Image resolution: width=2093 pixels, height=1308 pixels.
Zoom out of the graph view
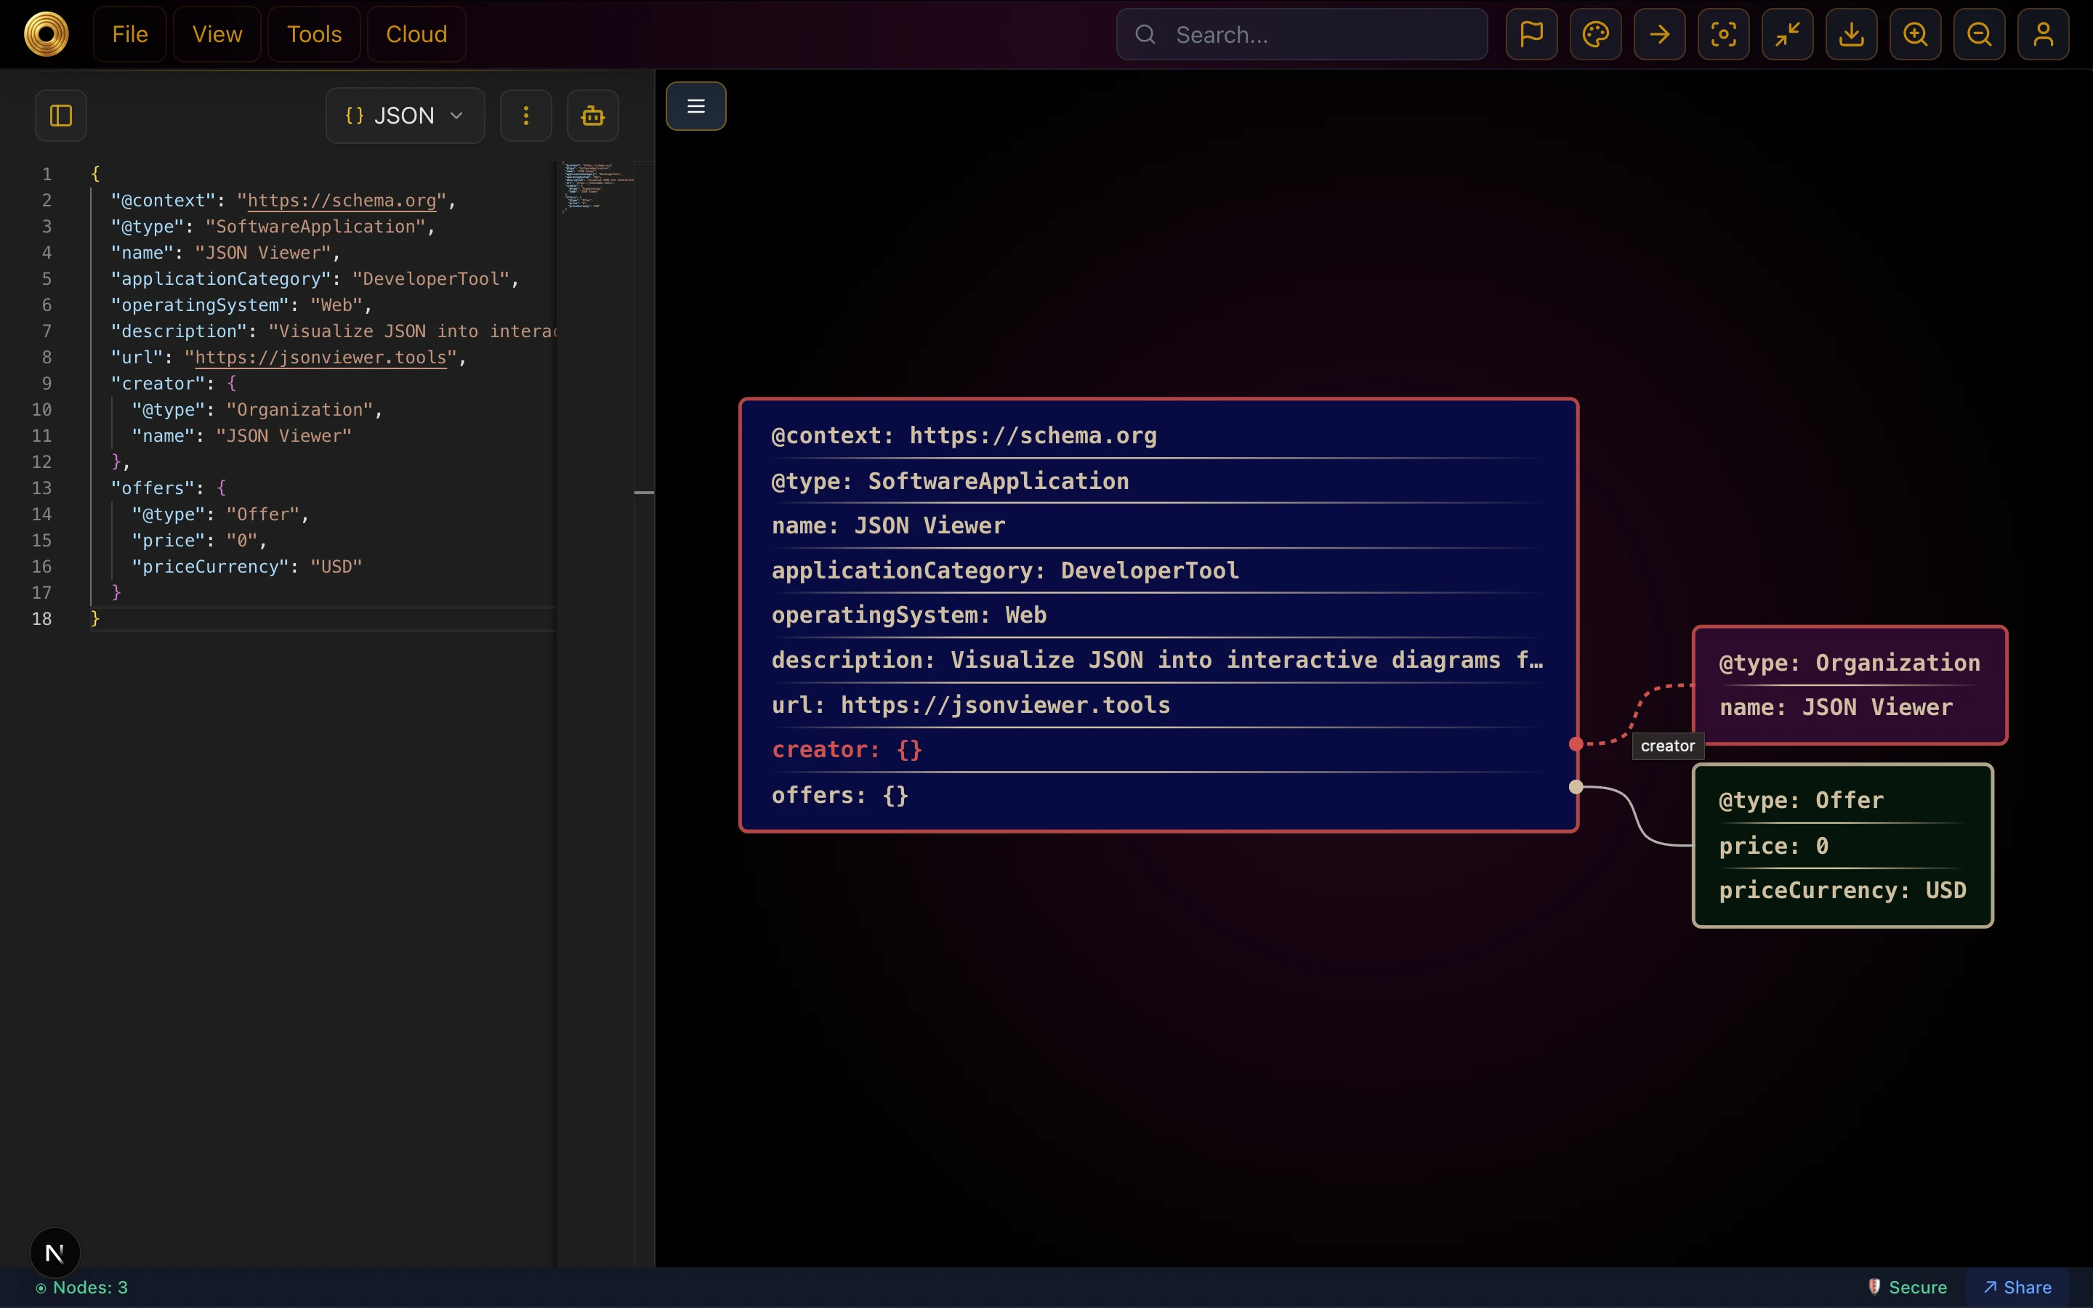click(x=1979, y=35)
